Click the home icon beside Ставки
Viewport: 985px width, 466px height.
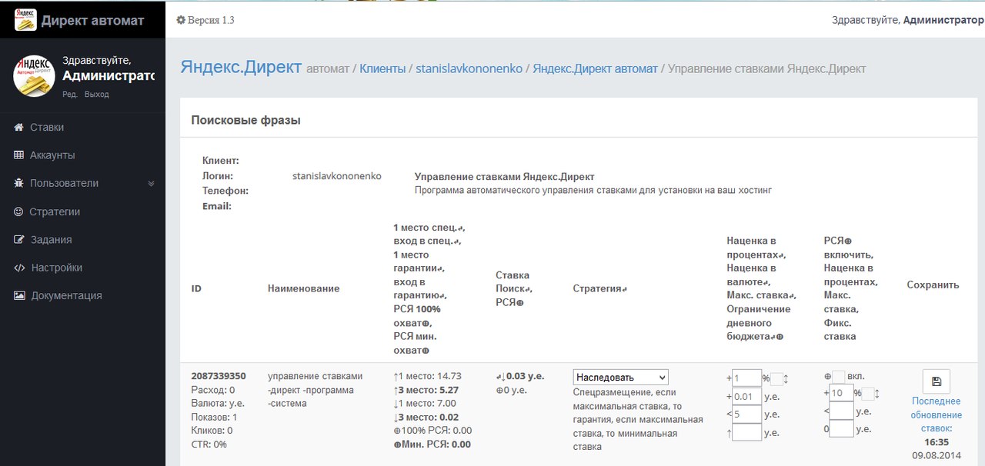(19, 127)
